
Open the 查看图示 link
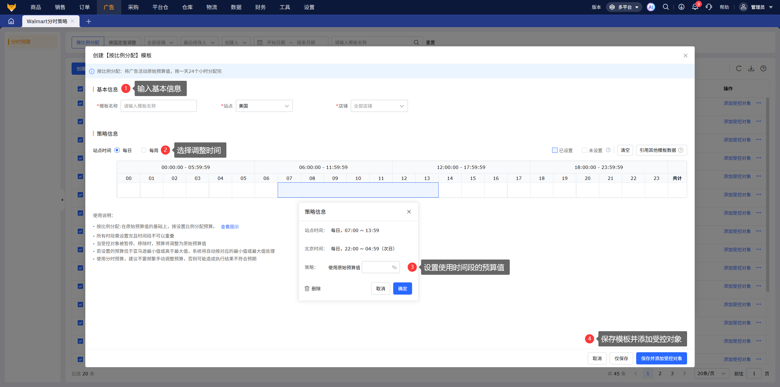[x=230, y=227]
